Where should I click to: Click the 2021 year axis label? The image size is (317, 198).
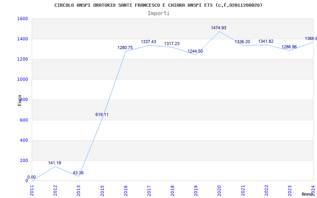pos(243,190)
